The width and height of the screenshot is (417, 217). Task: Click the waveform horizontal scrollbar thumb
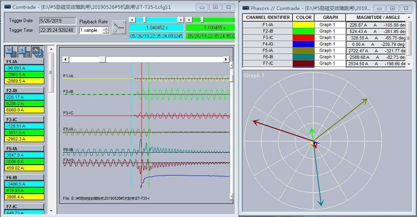tap(102, 59)
